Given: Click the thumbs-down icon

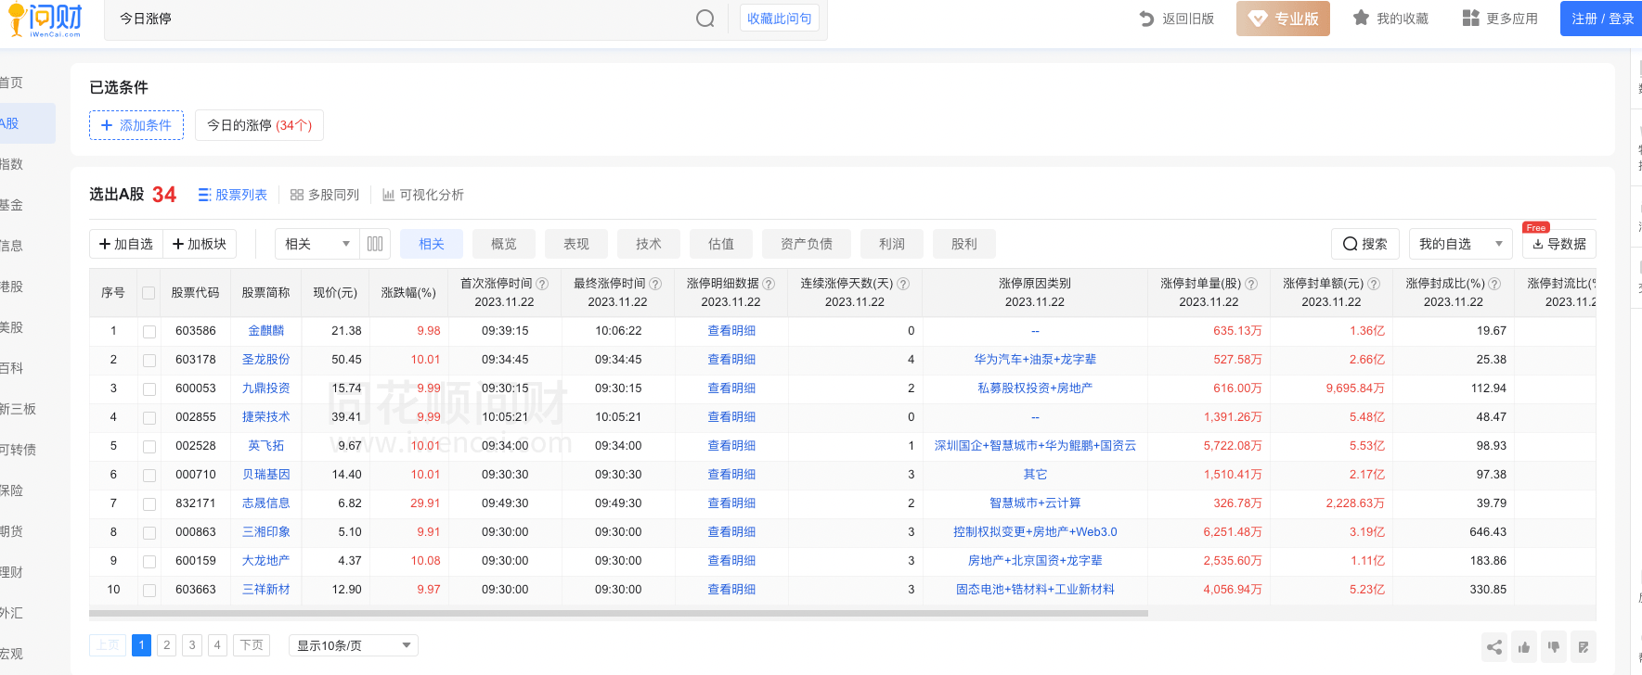Looking at the screenshot, I should 1554,647.
